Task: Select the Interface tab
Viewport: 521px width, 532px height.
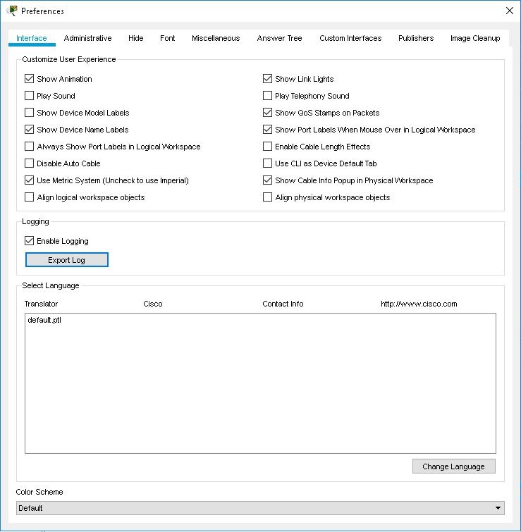Action: [x=32, y=38]
